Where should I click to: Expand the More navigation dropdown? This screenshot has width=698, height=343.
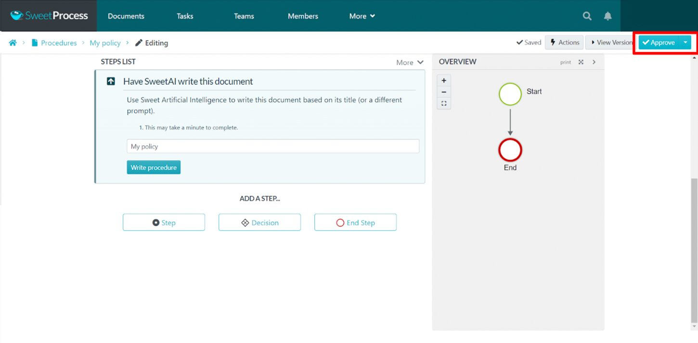(x=362, y=16)
